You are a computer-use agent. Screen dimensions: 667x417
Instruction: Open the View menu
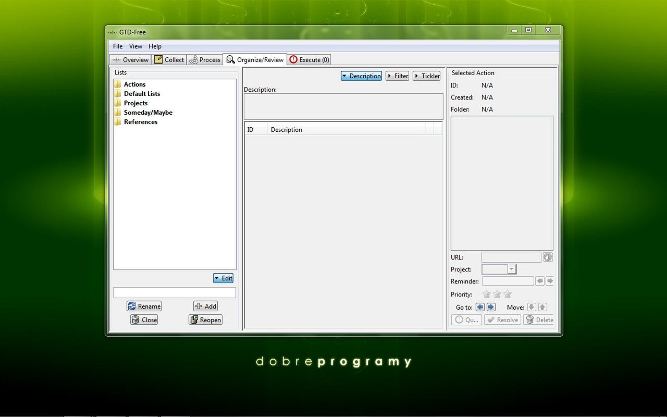point(135,46)
